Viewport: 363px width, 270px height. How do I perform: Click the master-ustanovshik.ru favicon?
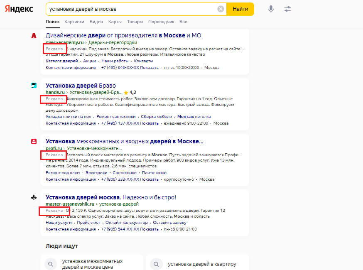[x=34, y=197]
